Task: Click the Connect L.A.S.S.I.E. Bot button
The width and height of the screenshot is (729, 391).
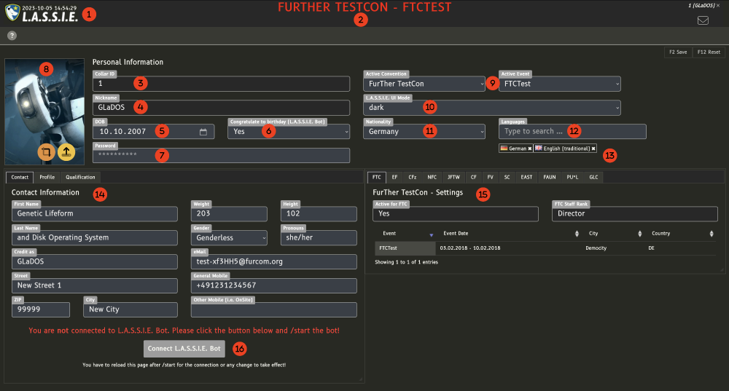Action: [184, 348]
